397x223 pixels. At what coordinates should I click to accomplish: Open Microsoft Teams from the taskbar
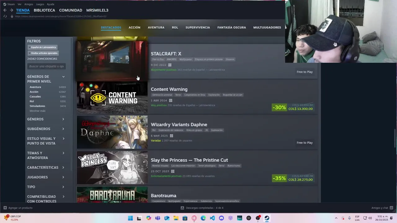tap(158, 218)
